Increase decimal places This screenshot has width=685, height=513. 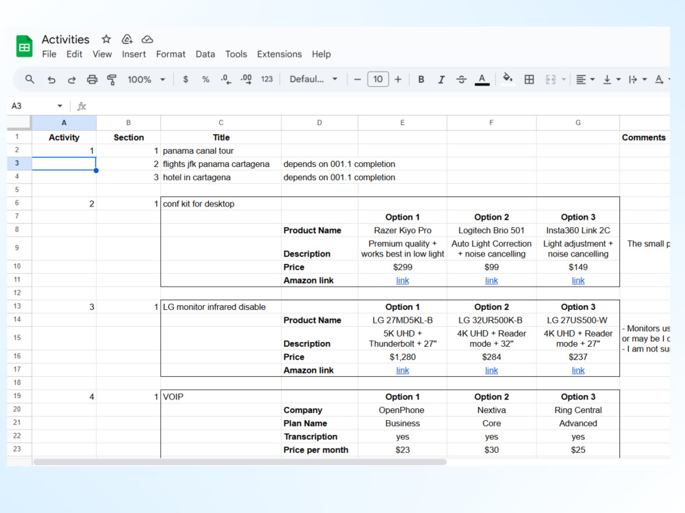point(247,79)
